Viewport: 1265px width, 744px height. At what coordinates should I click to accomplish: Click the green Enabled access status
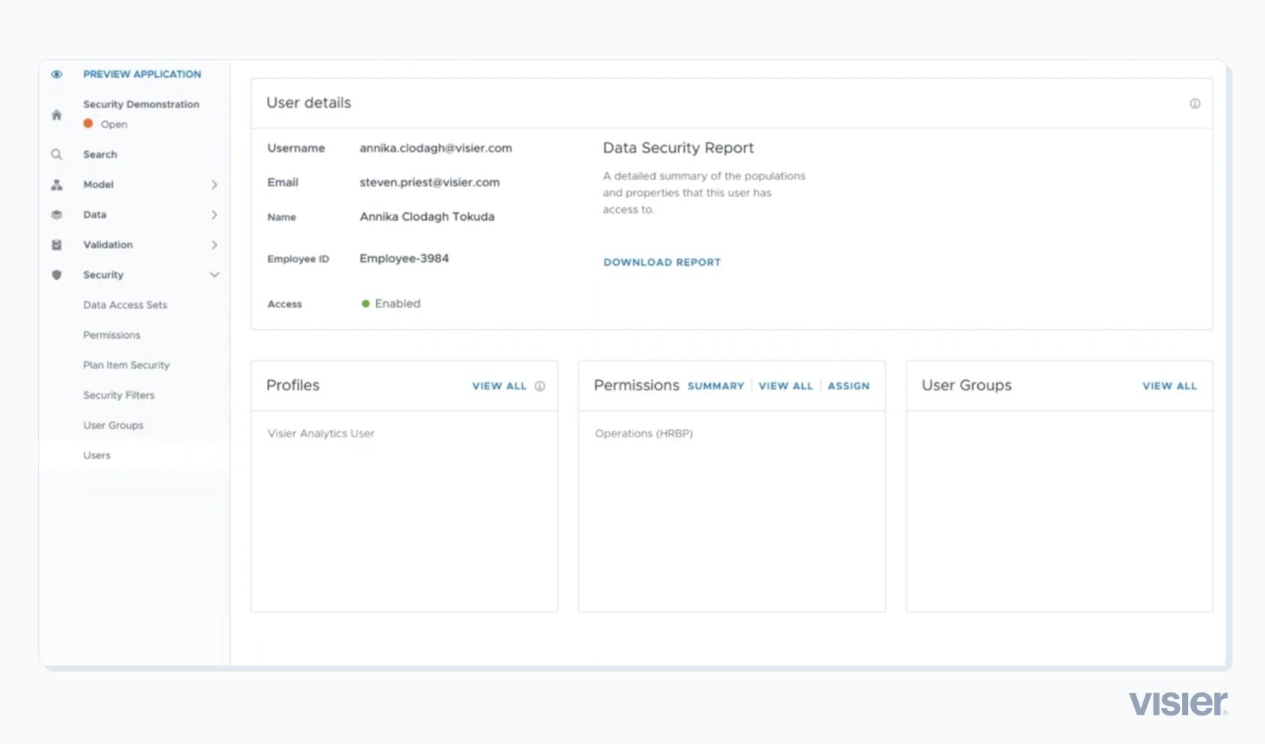pos(391,304)
